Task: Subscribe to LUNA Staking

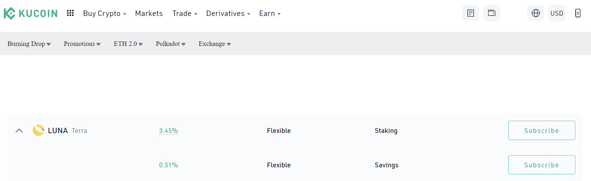Action: pos(541,130)
